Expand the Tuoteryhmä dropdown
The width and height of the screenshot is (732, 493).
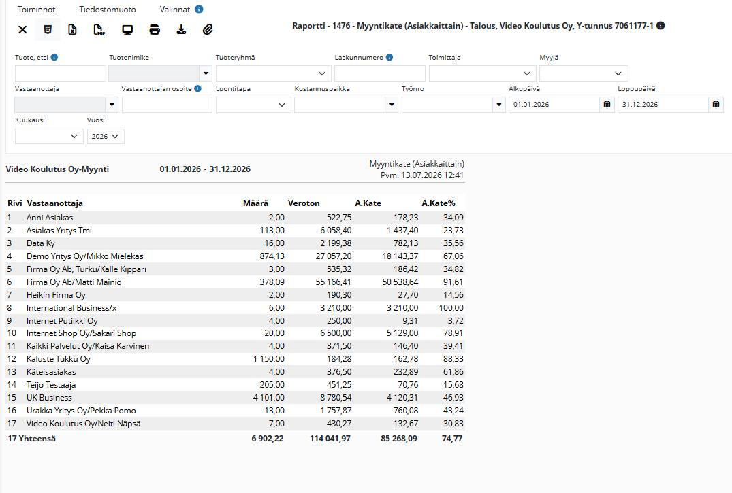274,73
